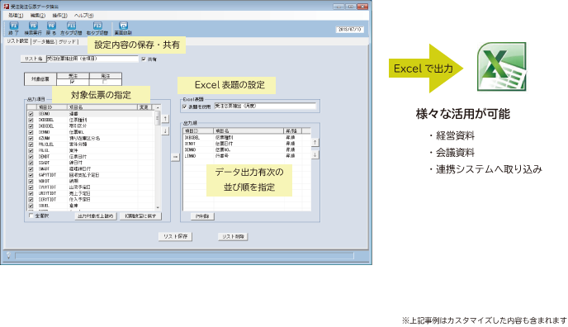Toggle the 表題を使用 checkbox
Image resolution: width=568 pixels, height=327 pixels.
pyautogui.click(x=184, y=107)
